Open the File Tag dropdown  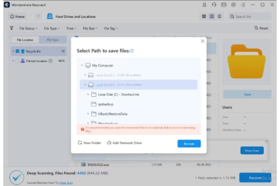[111, 28]
